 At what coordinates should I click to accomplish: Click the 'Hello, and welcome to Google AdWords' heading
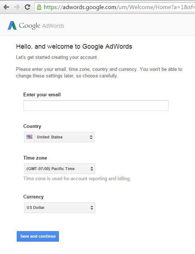point(74,47)
